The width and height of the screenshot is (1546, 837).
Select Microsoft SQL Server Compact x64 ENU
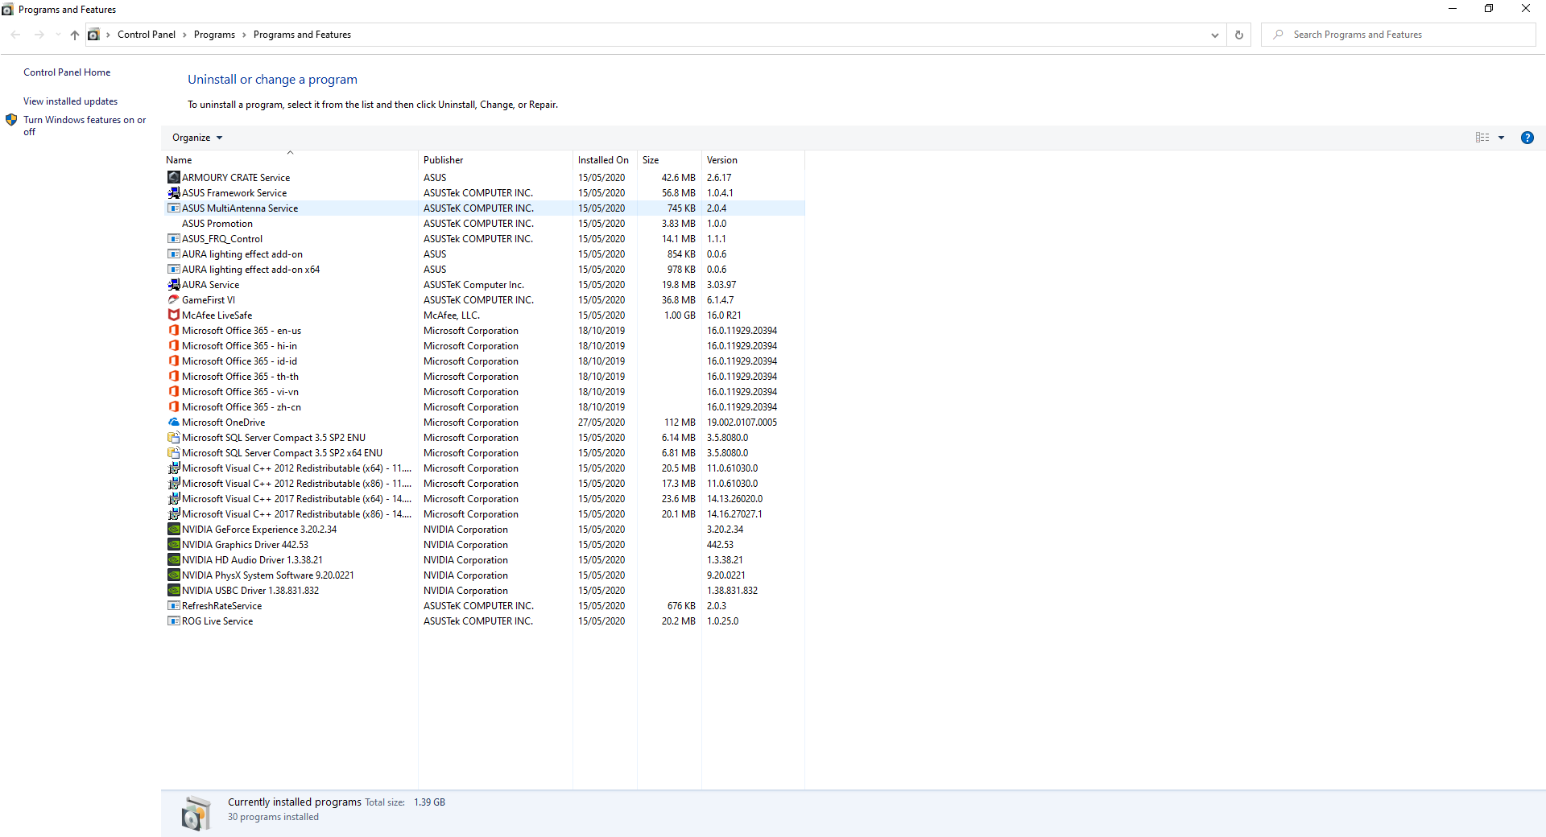coord(484,452)
